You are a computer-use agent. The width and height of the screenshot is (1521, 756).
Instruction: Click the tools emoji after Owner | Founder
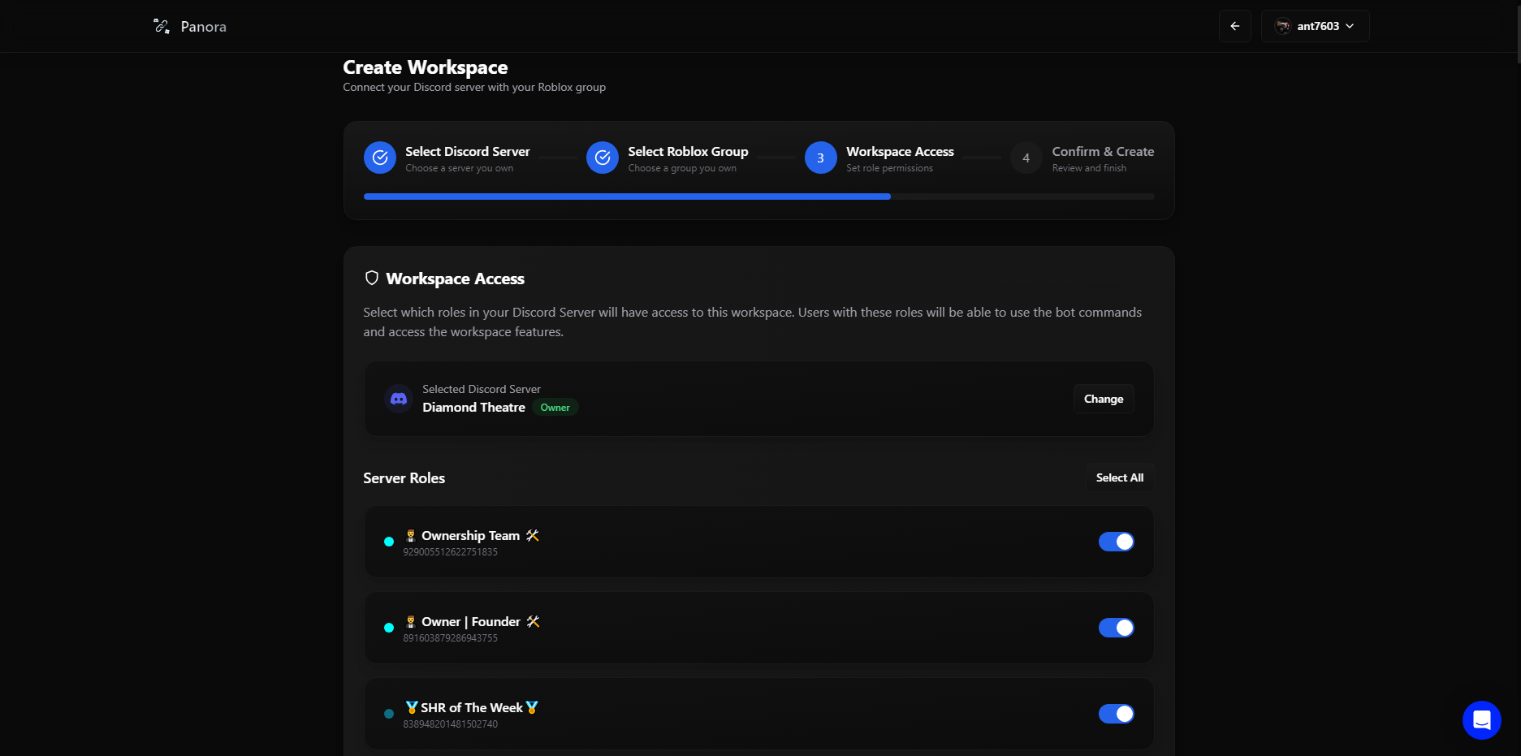click(x=533, y=621)
